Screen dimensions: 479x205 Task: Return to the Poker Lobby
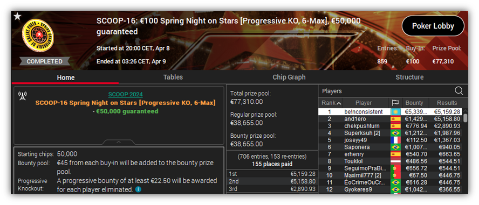point(433,26)
